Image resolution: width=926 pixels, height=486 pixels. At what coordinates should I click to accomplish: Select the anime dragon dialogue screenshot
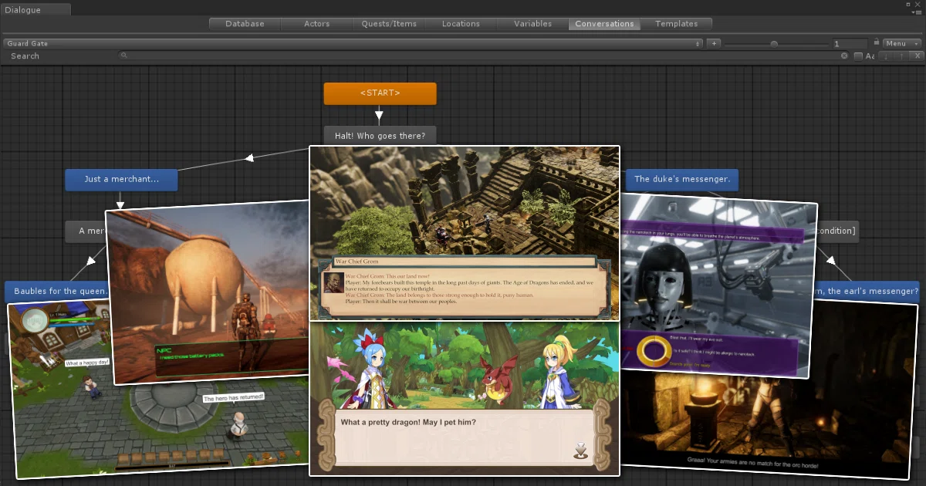point(464,399)
